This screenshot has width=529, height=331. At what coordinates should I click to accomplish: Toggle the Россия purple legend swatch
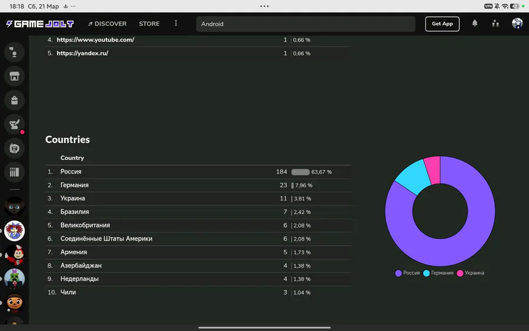click(x=399, y=273)
